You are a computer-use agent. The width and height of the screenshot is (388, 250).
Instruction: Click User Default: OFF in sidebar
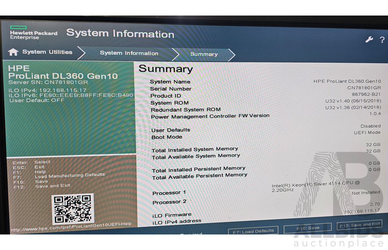[37, 100]
